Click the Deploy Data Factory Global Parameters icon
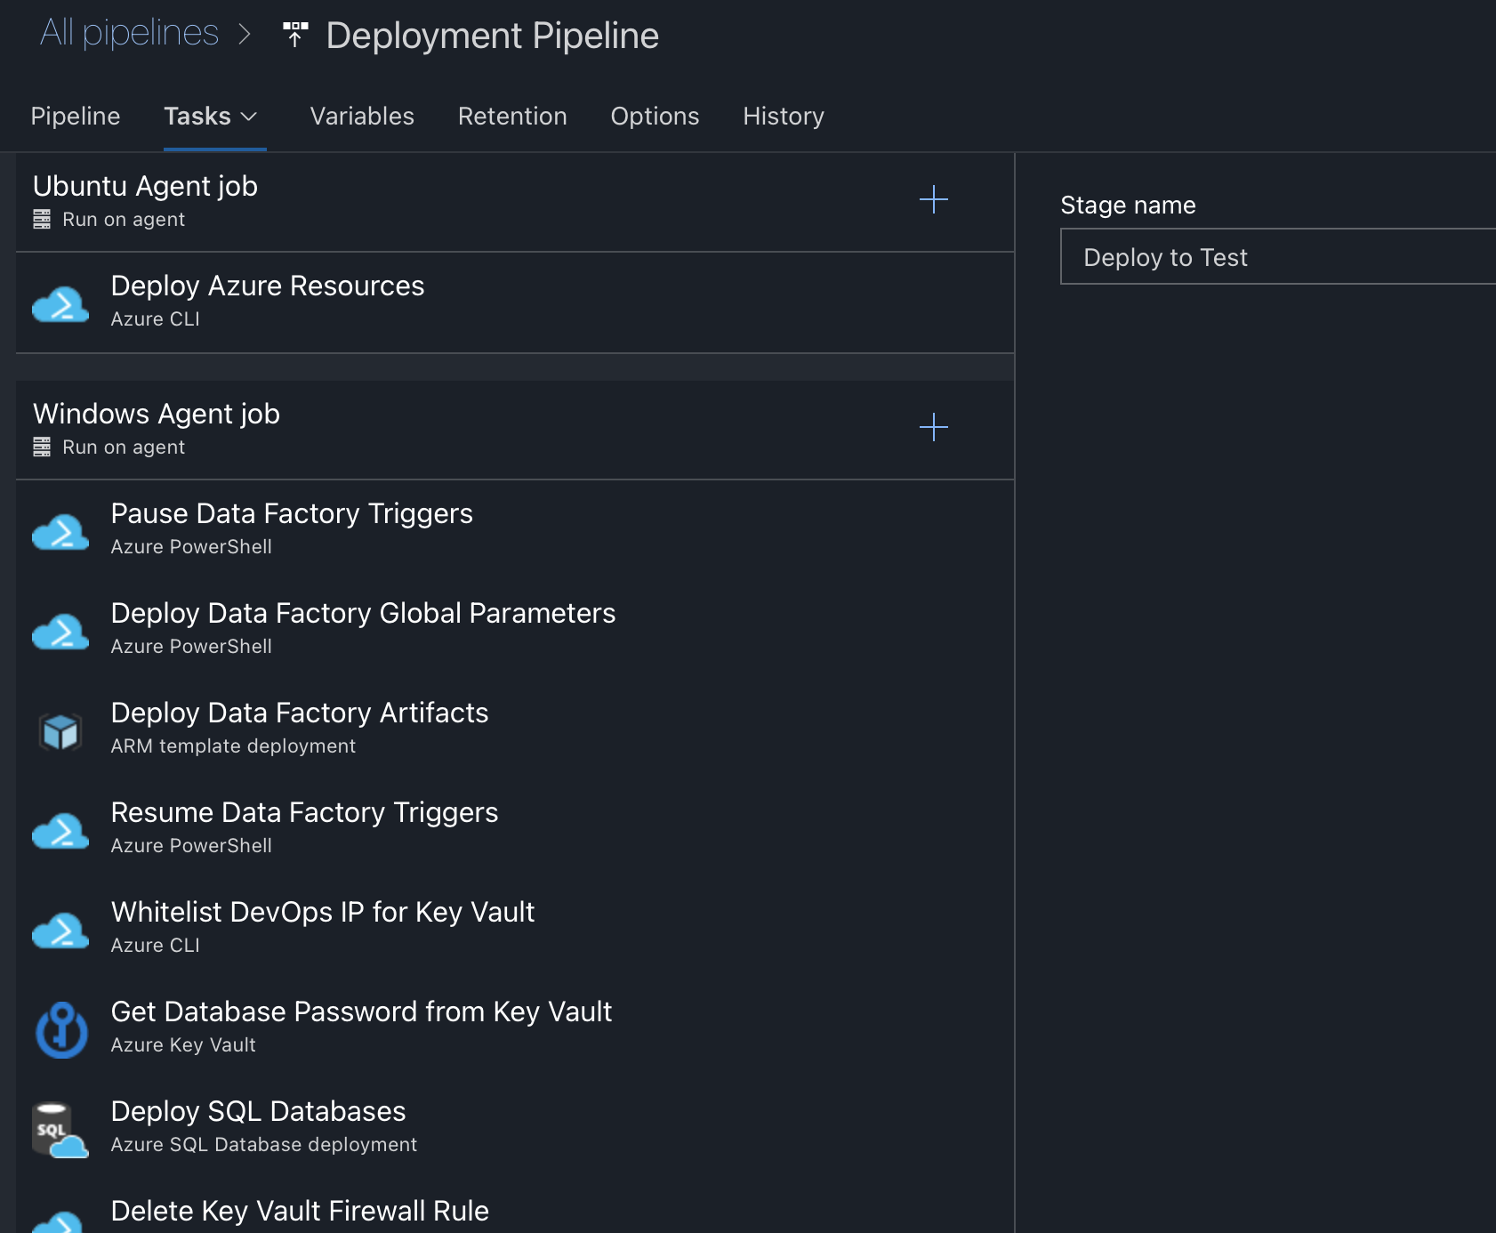 point(60,631)
